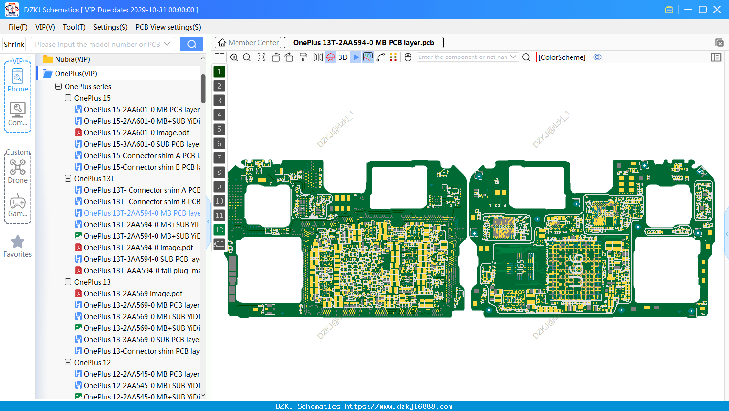Open Favorites in the sidebar
Image resolution: width=729 pixels, height=411 pixels.
(x=18, y=246)
